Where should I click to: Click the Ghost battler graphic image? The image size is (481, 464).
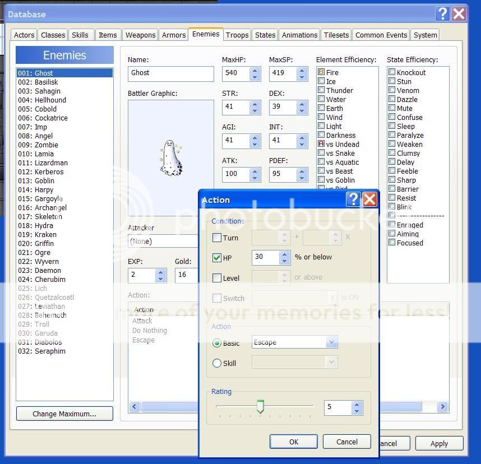pos(170,158)
